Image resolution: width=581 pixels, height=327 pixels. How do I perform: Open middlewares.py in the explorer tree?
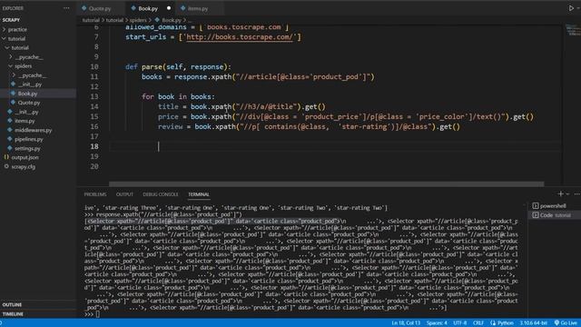tap(33, 130)
